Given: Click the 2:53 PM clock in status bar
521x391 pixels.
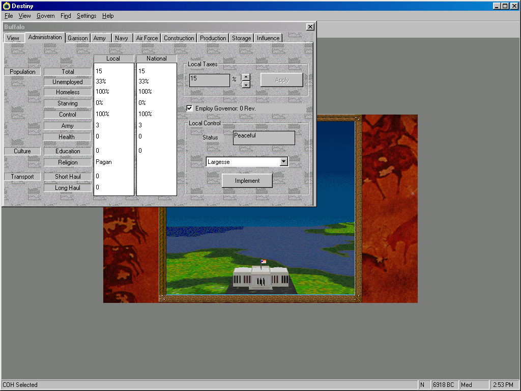Looking at the screenshot, I should (x=503, y=385).
